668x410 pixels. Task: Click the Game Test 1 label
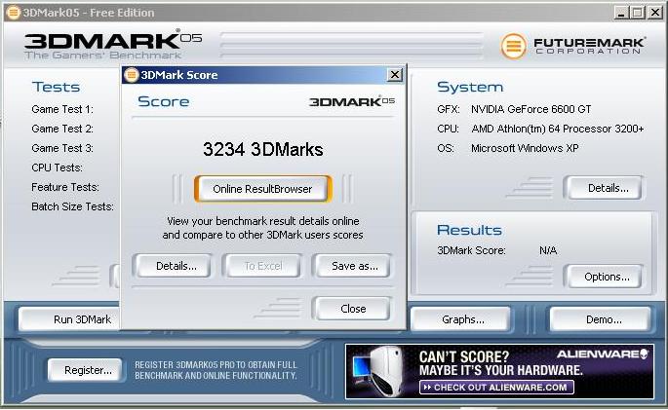[x=62, y=109]
